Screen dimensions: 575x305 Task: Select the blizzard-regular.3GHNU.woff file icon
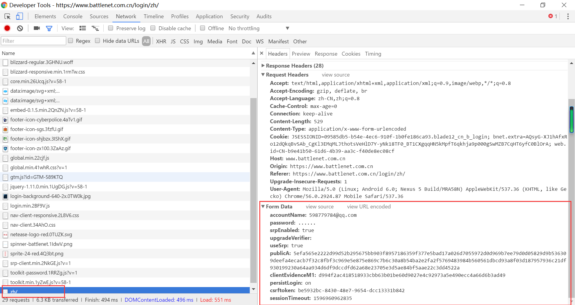point(5,62)
